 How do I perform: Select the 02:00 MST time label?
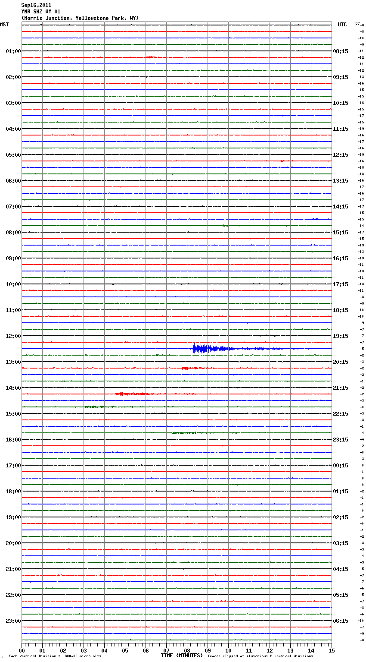pos(13,77)
